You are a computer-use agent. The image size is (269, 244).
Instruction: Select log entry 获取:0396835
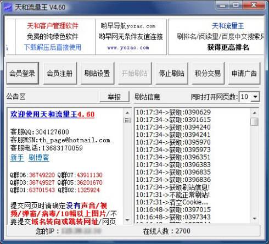tap(173, 172)
